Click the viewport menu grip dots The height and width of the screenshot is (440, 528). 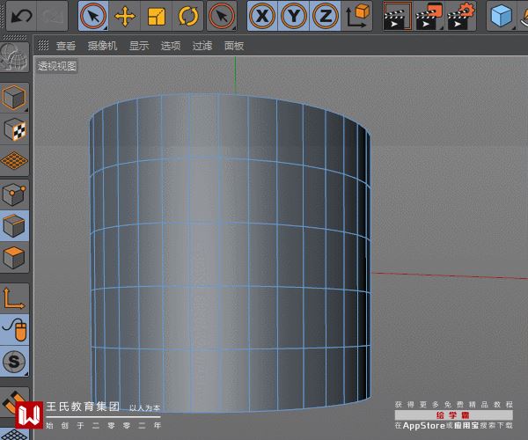43,45
